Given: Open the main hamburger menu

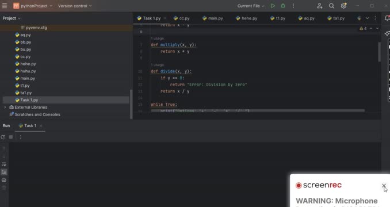Looking at the screenshot, I should coord(5,6).
